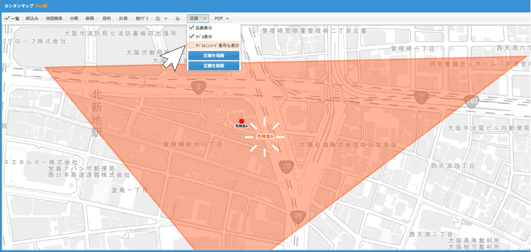
Task: Toggle the 一覧 checkbox
Action: [x=7, y=18]
